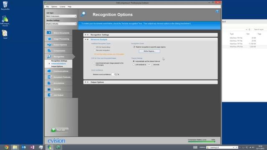The width and height of the screenshot is (267, 150).
Task: Open the Options menu
Action: click(54, 7)
